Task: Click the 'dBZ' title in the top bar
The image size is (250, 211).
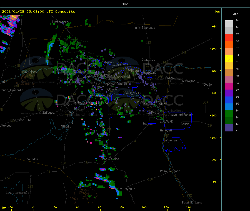Action: (125, 4)
